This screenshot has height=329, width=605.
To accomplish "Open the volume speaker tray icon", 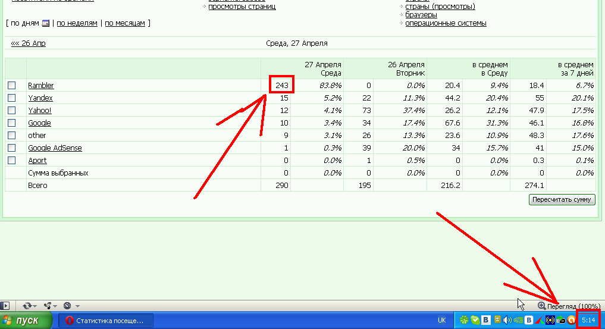I will (x=507, y=320).
